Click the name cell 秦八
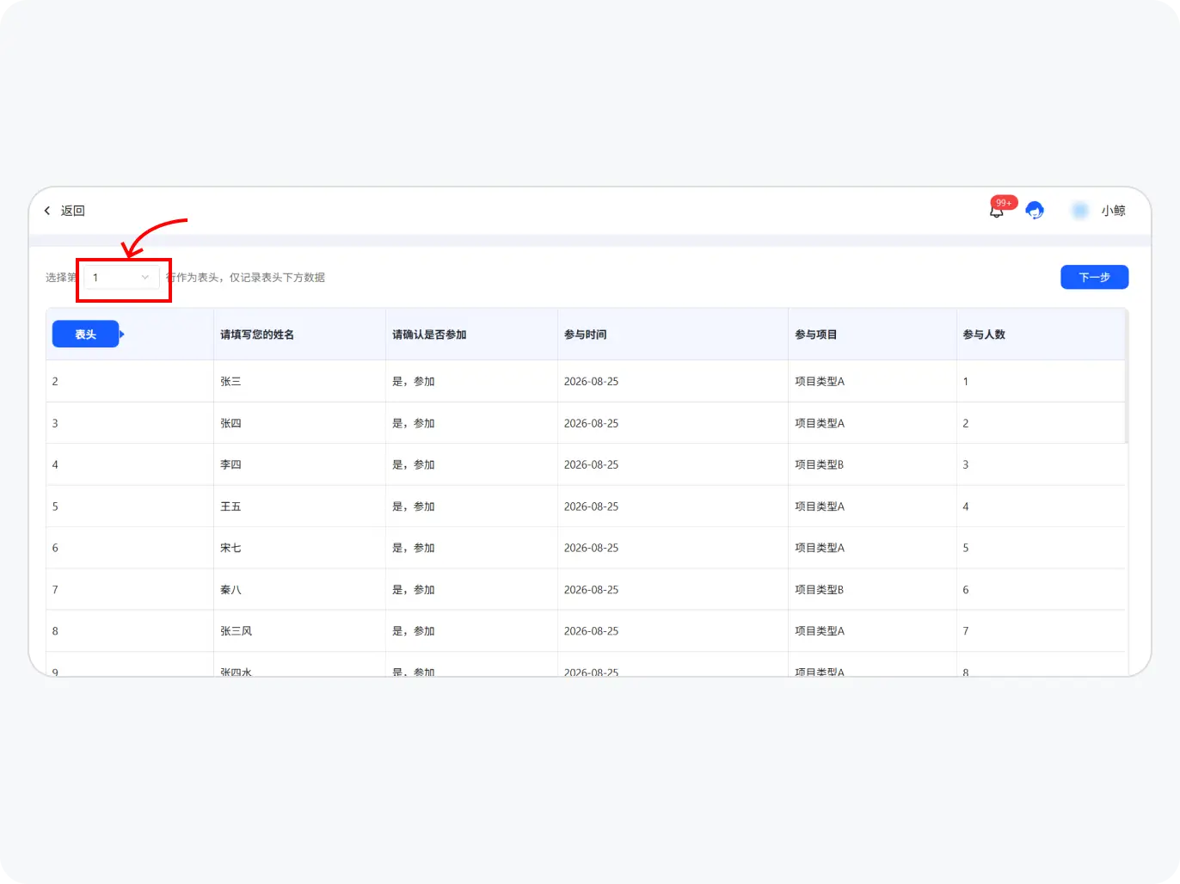The height and width of the screenshot is (884, 1180). [230, 590]
